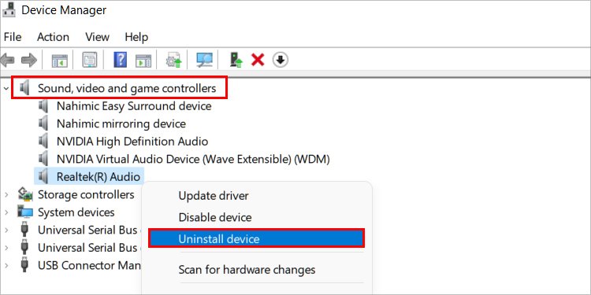Click the Back arrow toolbar icon
The width and height of the screenshot is (591, 295).
(x=8, y=60)
